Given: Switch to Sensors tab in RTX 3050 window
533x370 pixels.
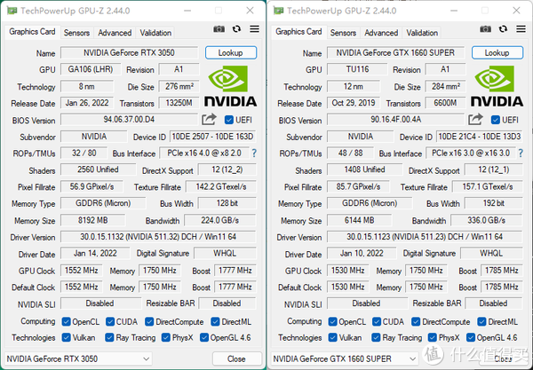Looking at the screenshot, I should tap(76, 33).
